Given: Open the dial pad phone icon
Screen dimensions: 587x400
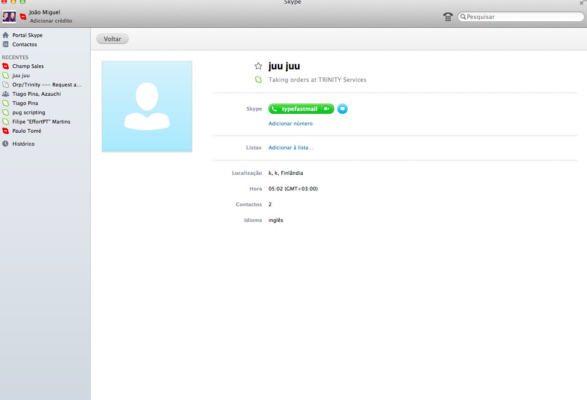Looking at the screenshot, I should click(447, 17).
